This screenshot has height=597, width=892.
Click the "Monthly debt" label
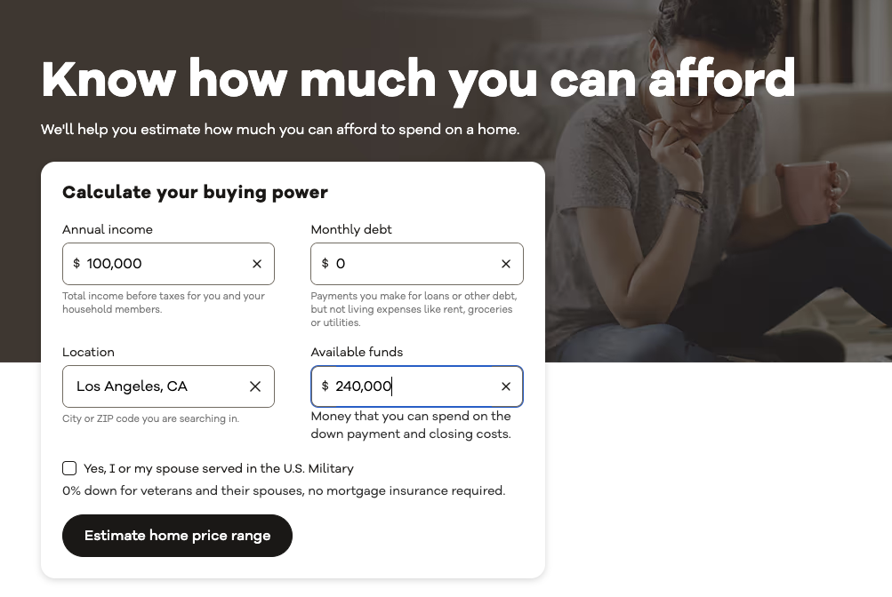point(351,229)
